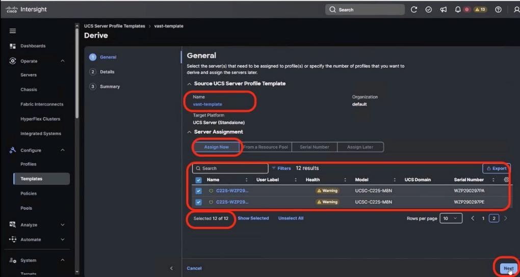Open Integrated Systems in sidebar
520x277 pixels.
[41, 133]
